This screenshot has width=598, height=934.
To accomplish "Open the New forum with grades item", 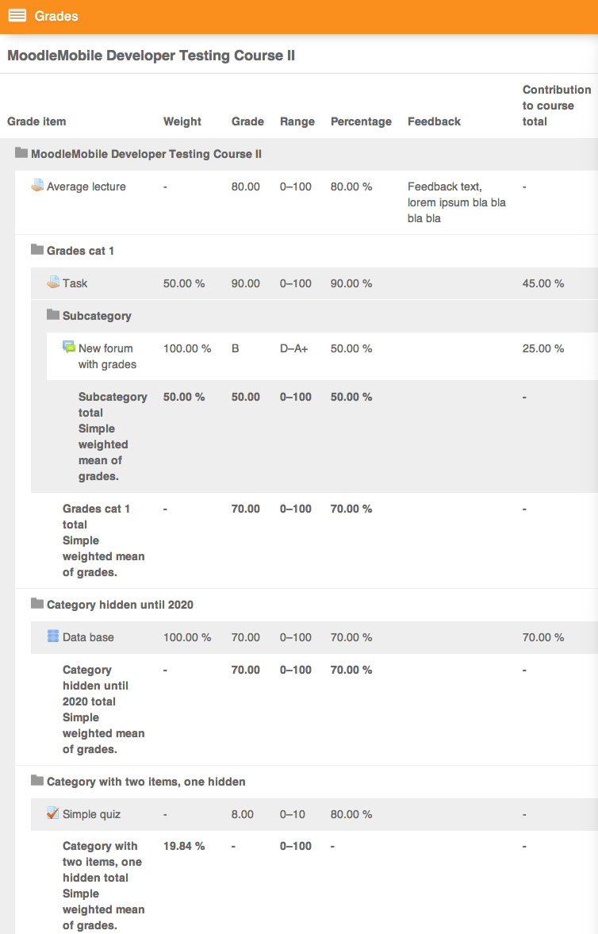I will pyautogui.click(x=107, y=356).
